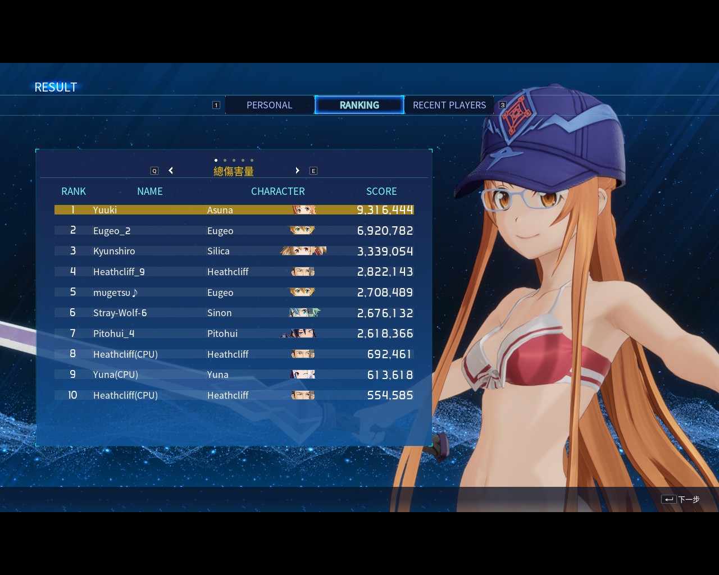
Task: Click Pitohui's portrait in Pitohui_4's row
Action: pos(299,334)
